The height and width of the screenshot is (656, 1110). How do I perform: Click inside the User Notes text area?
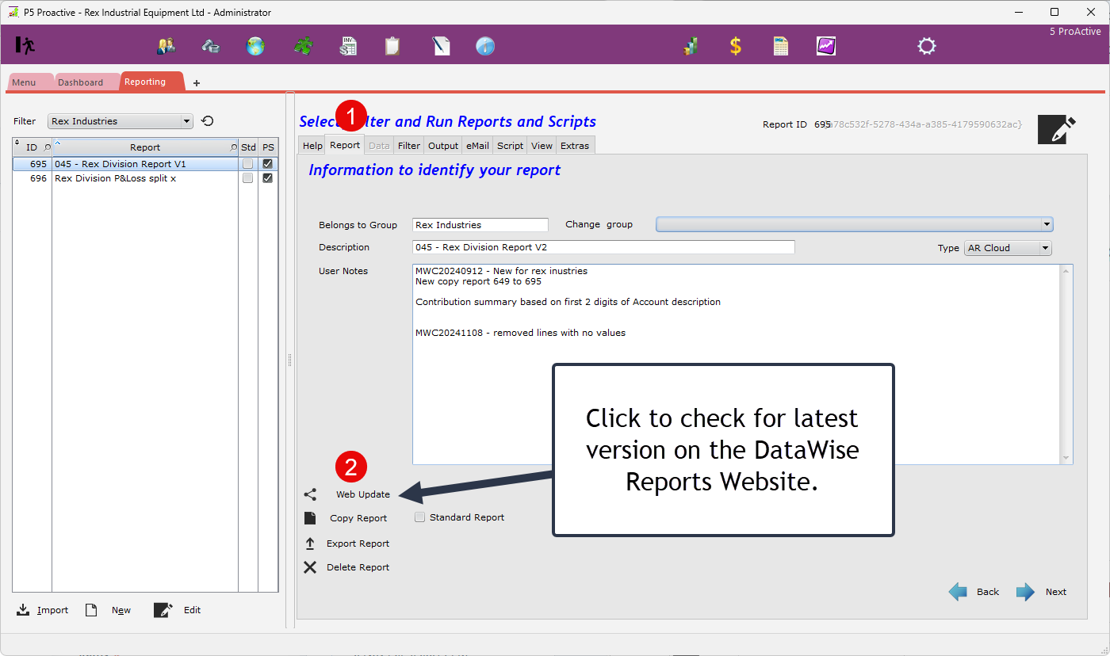pos(737,364)
